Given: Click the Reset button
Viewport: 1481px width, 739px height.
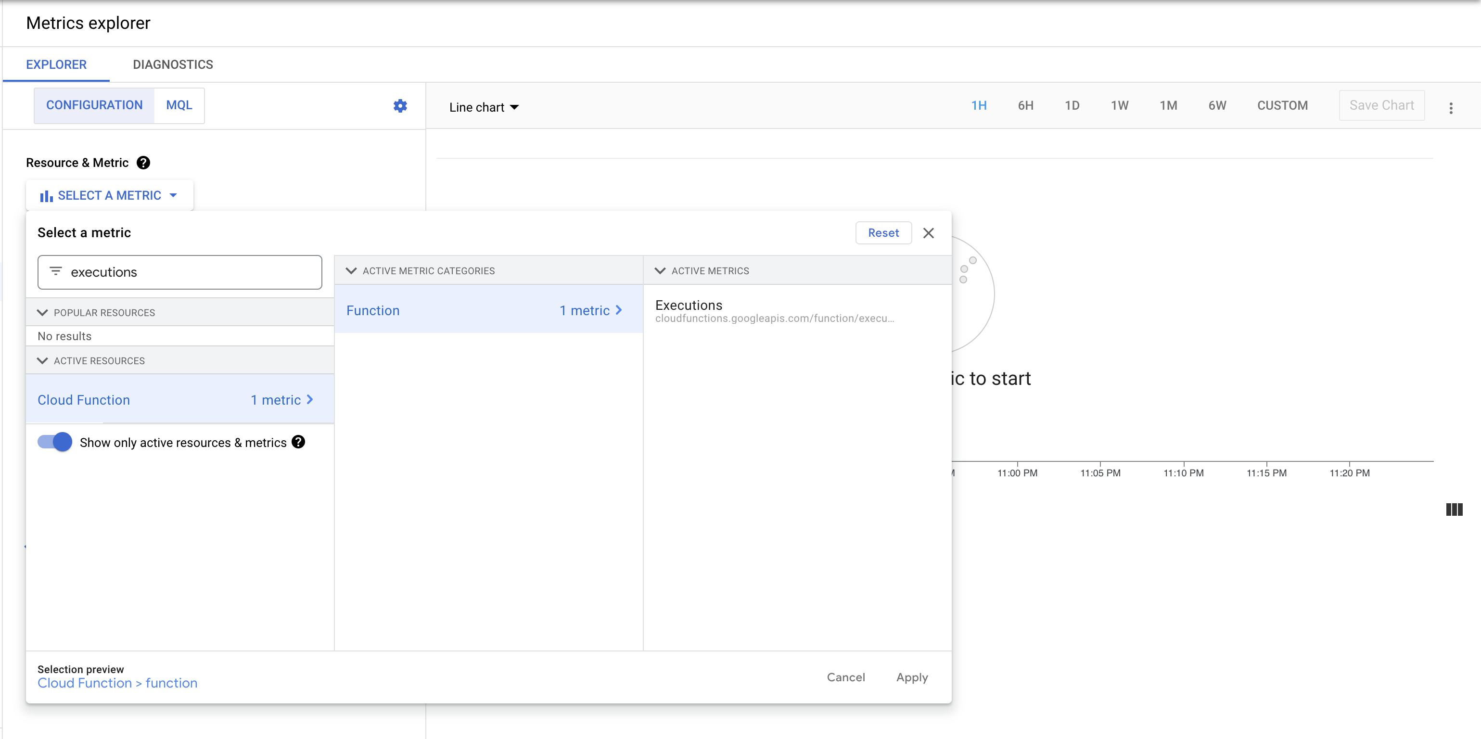Looking at the screenshot, I should pyautogui.click(x=883, y=233).
